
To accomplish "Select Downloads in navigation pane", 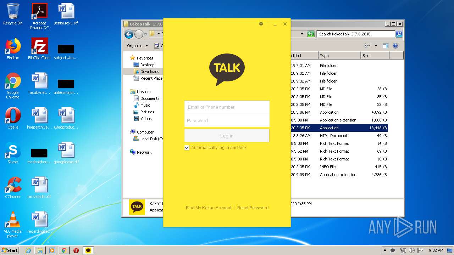I will (146, 72).
